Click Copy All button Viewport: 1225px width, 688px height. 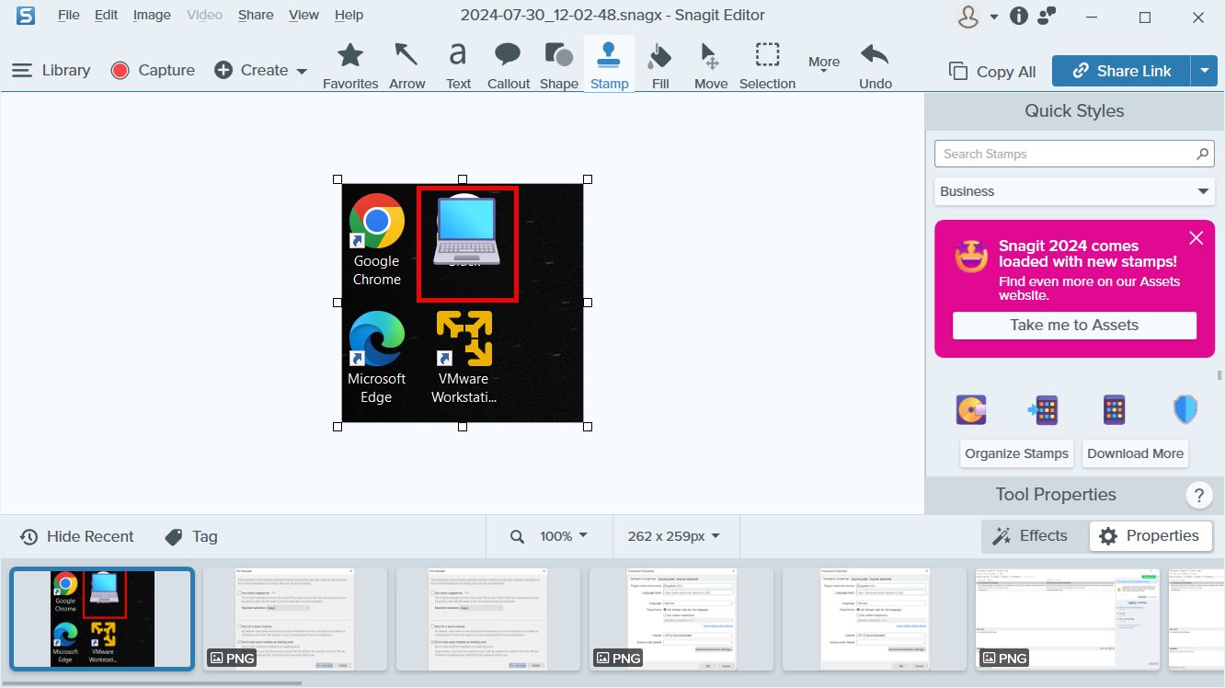point(992,71)
